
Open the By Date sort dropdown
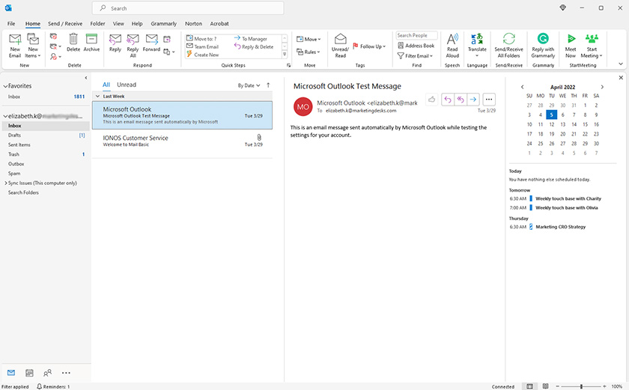249,85
